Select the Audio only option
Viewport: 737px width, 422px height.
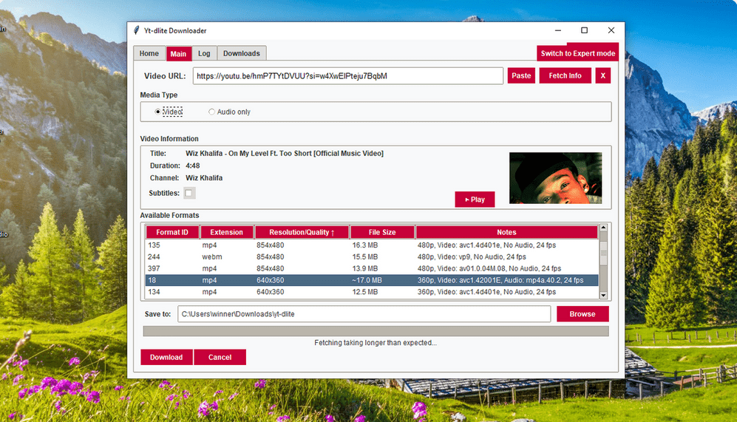(x=229, y=112)
